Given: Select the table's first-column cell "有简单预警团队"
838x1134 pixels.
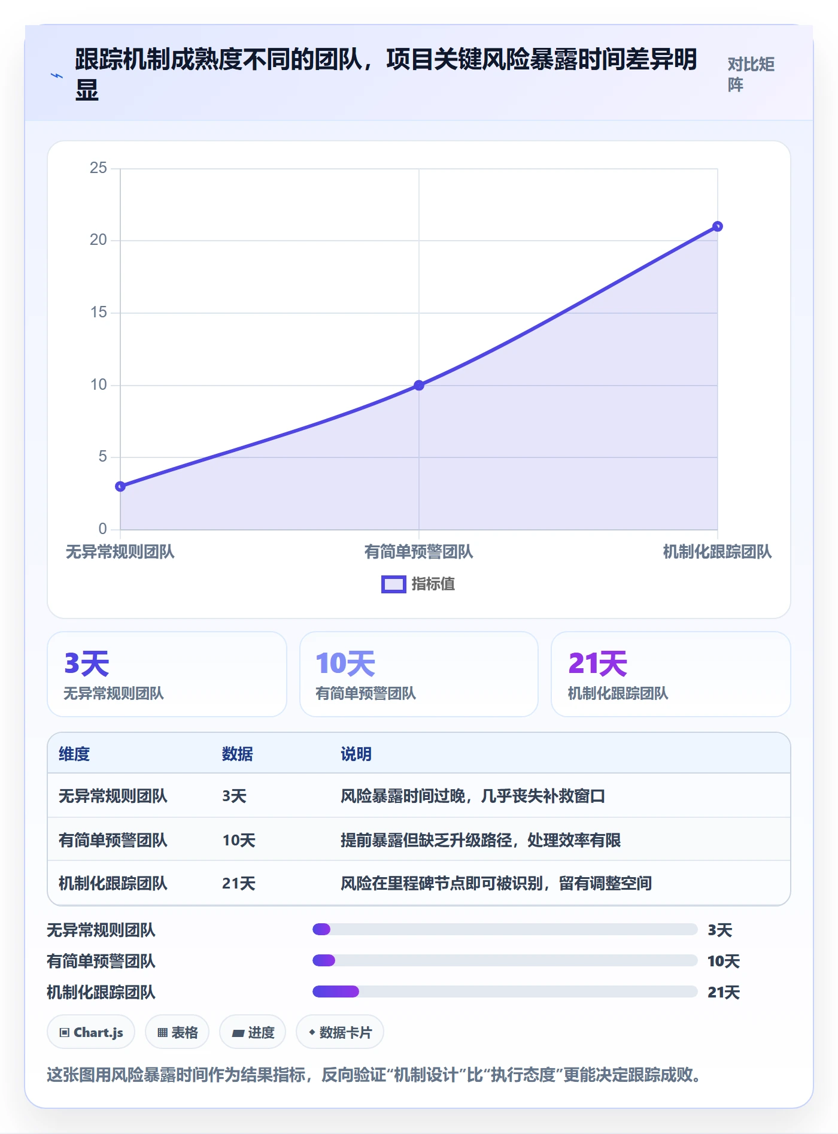Looking at the screenshot, I should click(113, 840).
